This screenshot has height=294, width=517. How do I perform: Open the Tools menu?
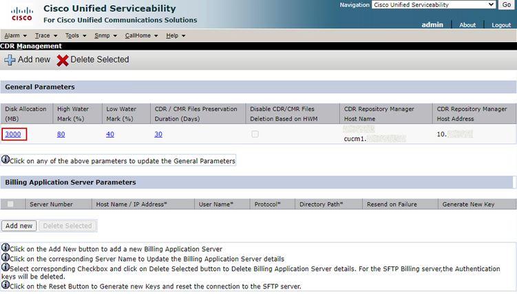(x=76, y=36)
